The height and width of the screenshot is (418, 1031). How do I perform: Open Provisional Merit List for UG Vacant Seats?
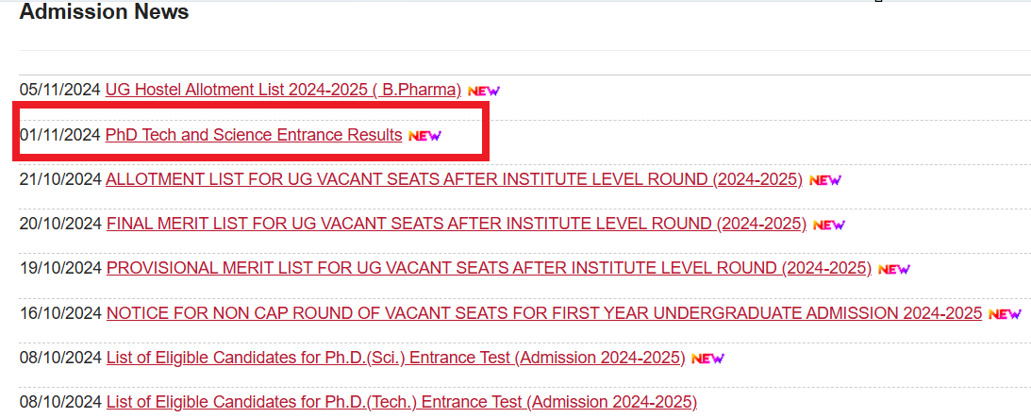point(489,268)
